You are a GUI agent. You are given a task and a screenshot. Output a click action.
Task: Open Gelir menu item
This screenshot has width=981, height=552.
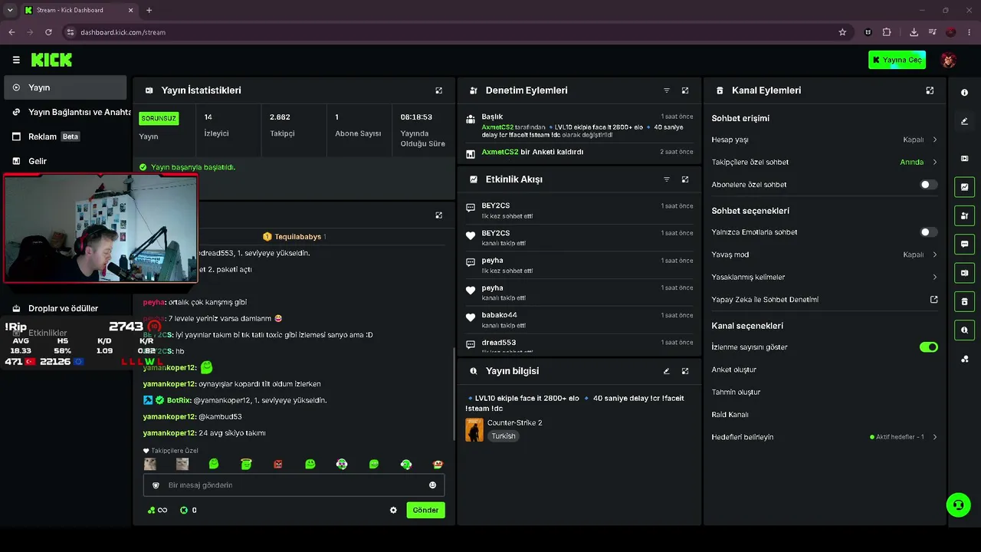(x=65, y=161)
